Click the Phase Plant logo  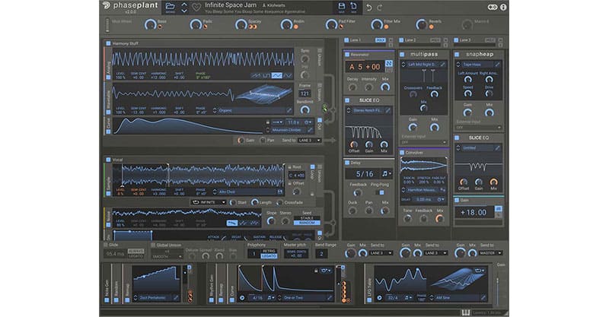(x=130, y=5)
